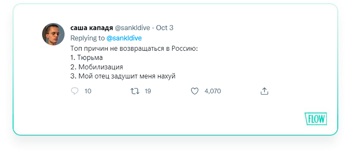Click the line 3. Мой отец задушит

123,76
